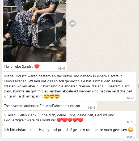Image resolution: width=139 pixels, height=141 pixels.
Task: Select the message starting 'Marie und ich waren'
Action: (x=69, y=86)
